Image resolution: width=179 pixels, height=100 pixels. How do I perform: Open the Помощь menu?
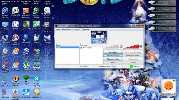click(x=85, y=29)
